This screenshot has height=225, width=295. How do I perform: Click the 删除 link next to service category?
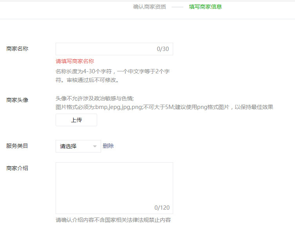pyautogui.click(x=108, y=146)
